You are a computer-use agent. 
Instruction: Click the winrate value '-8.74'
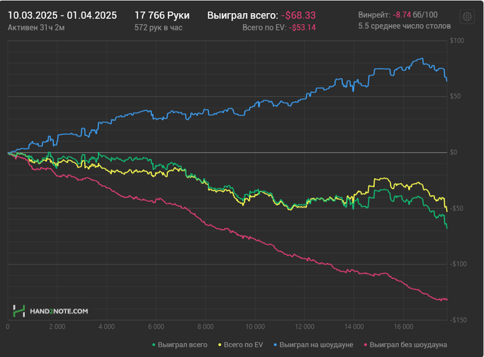[402, 15]
